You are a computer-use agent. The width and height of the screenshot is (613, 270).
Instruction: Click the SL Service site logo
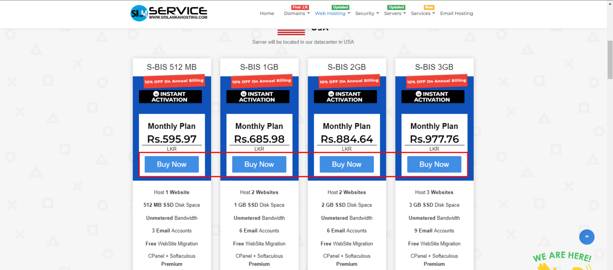(169, 13)
